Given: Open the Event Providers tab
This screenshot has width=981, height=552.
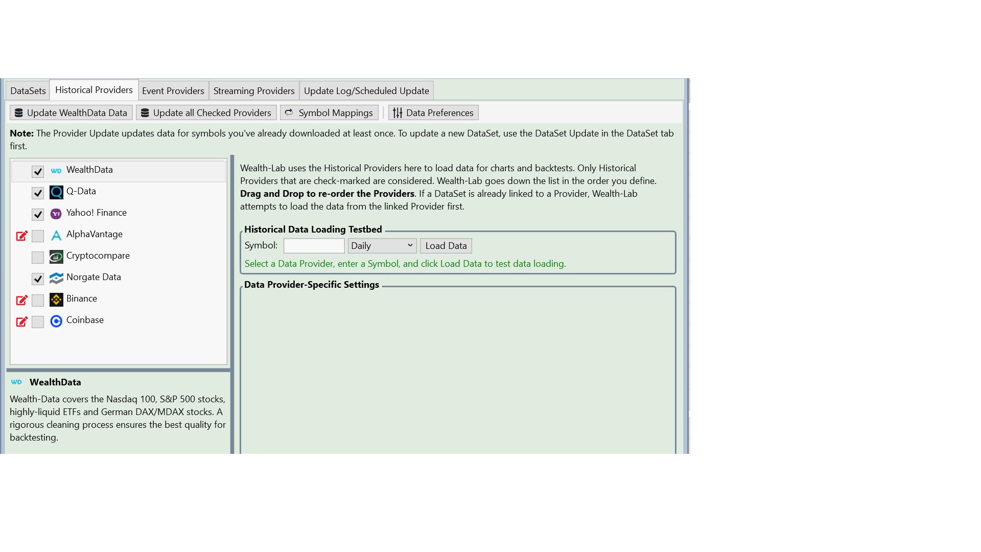Looking at the screenshot, I should [x=173, y=91].
